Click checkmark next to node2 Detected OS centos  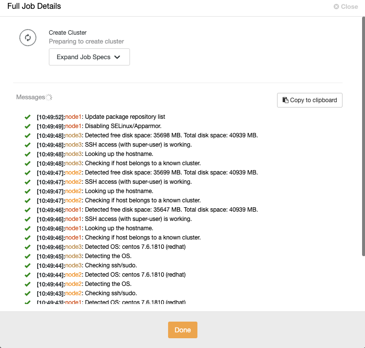pos(27,275)
